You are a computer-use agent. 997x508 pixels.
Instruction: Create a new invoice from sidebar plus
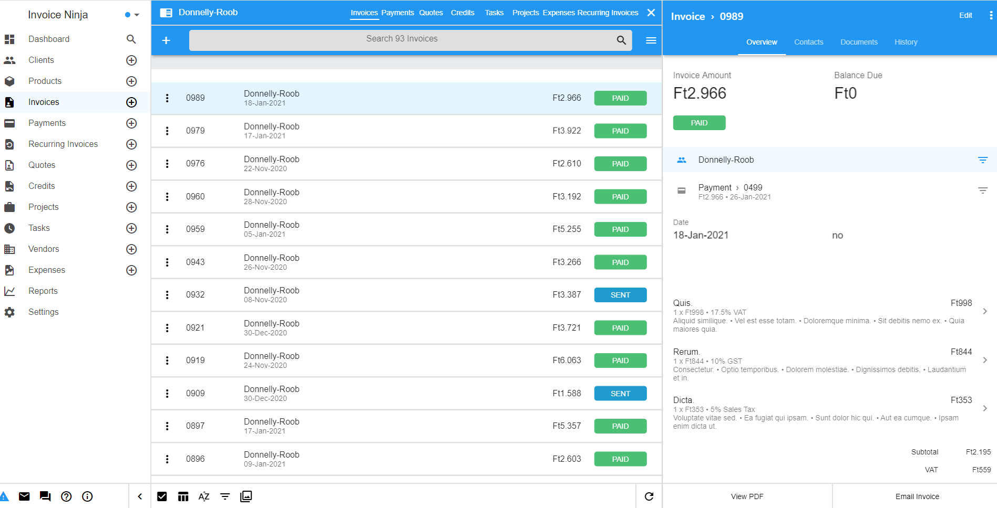pyautogui.click(x=131, y=102)
